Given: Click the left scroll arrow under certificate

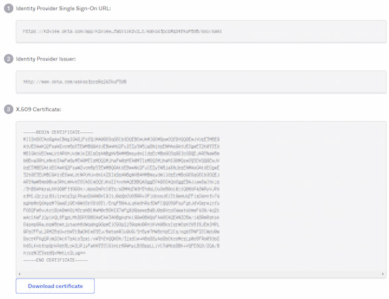Looking at the screenshot, I should tap(19, 274).
